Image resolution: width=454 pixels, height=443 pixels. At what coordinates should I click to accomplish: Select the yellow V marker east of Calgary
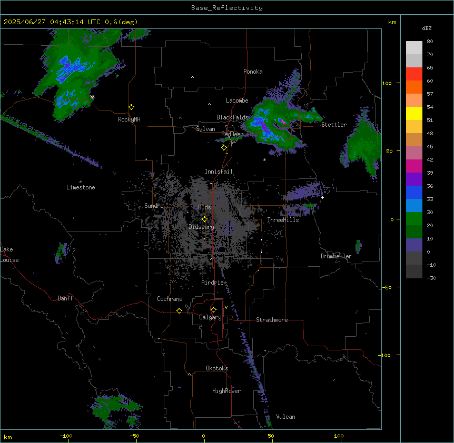[226, 307]
